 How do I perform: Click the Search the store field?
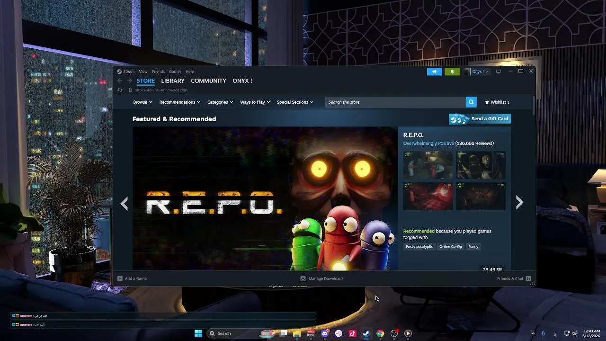click(395, 102)
